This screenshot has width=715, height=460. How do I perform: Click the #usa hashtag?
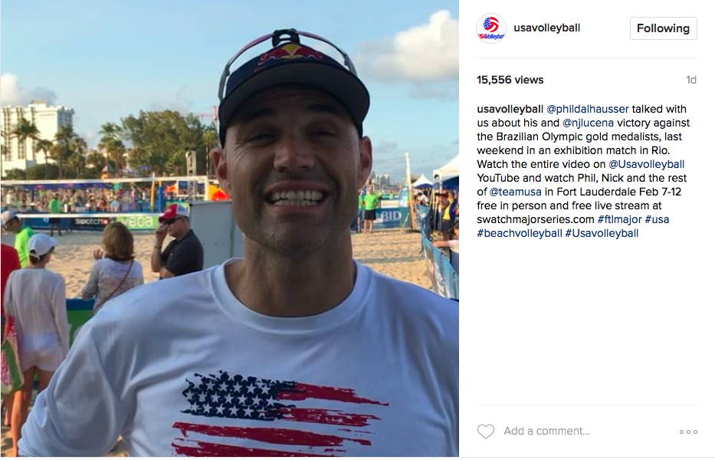(657, 219)
